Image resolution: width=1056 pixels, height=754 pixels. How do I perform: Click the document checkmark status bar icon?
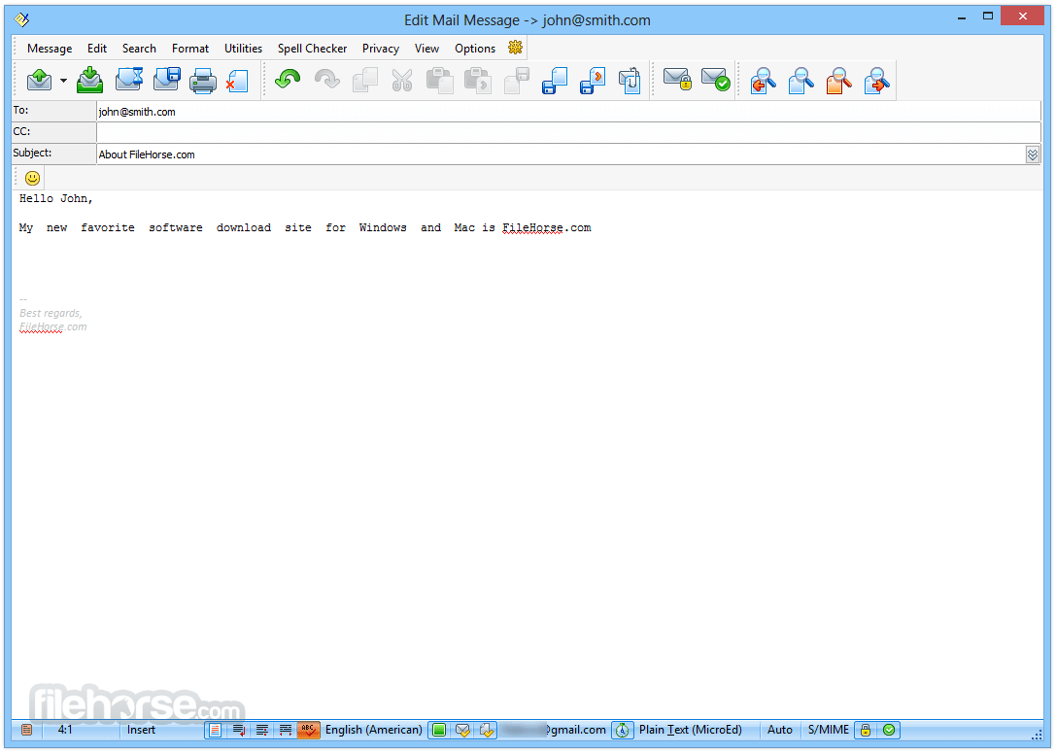pyautogui.click(x=487, y=730)
